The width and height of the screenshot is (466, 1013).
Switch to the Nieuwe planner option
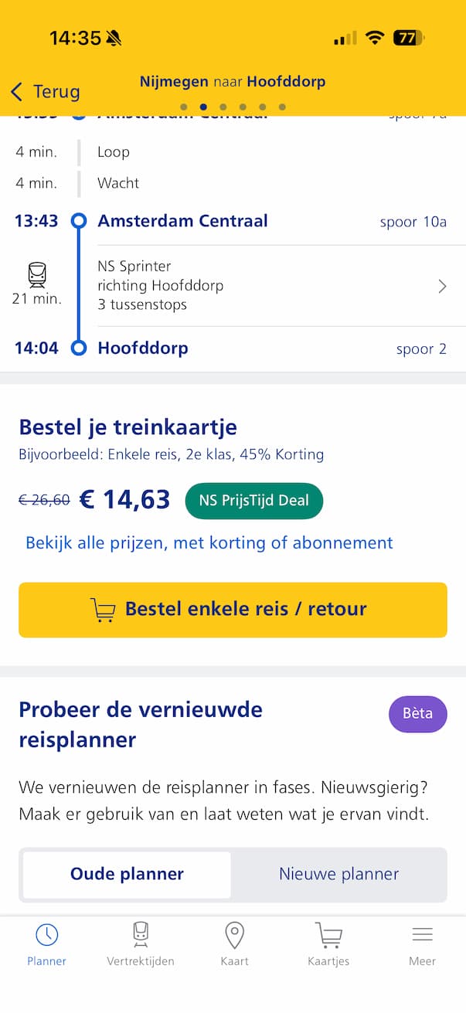pyautogui.click(x=338, y=874)
